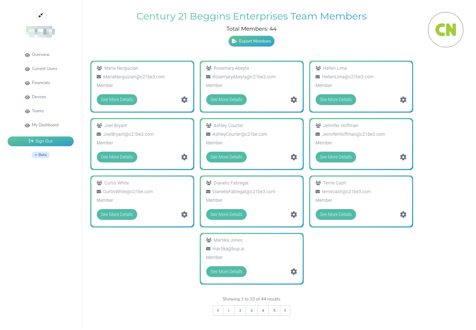
Task: Collapse sidebar with the arrows icon
Action: pos(41,15)
